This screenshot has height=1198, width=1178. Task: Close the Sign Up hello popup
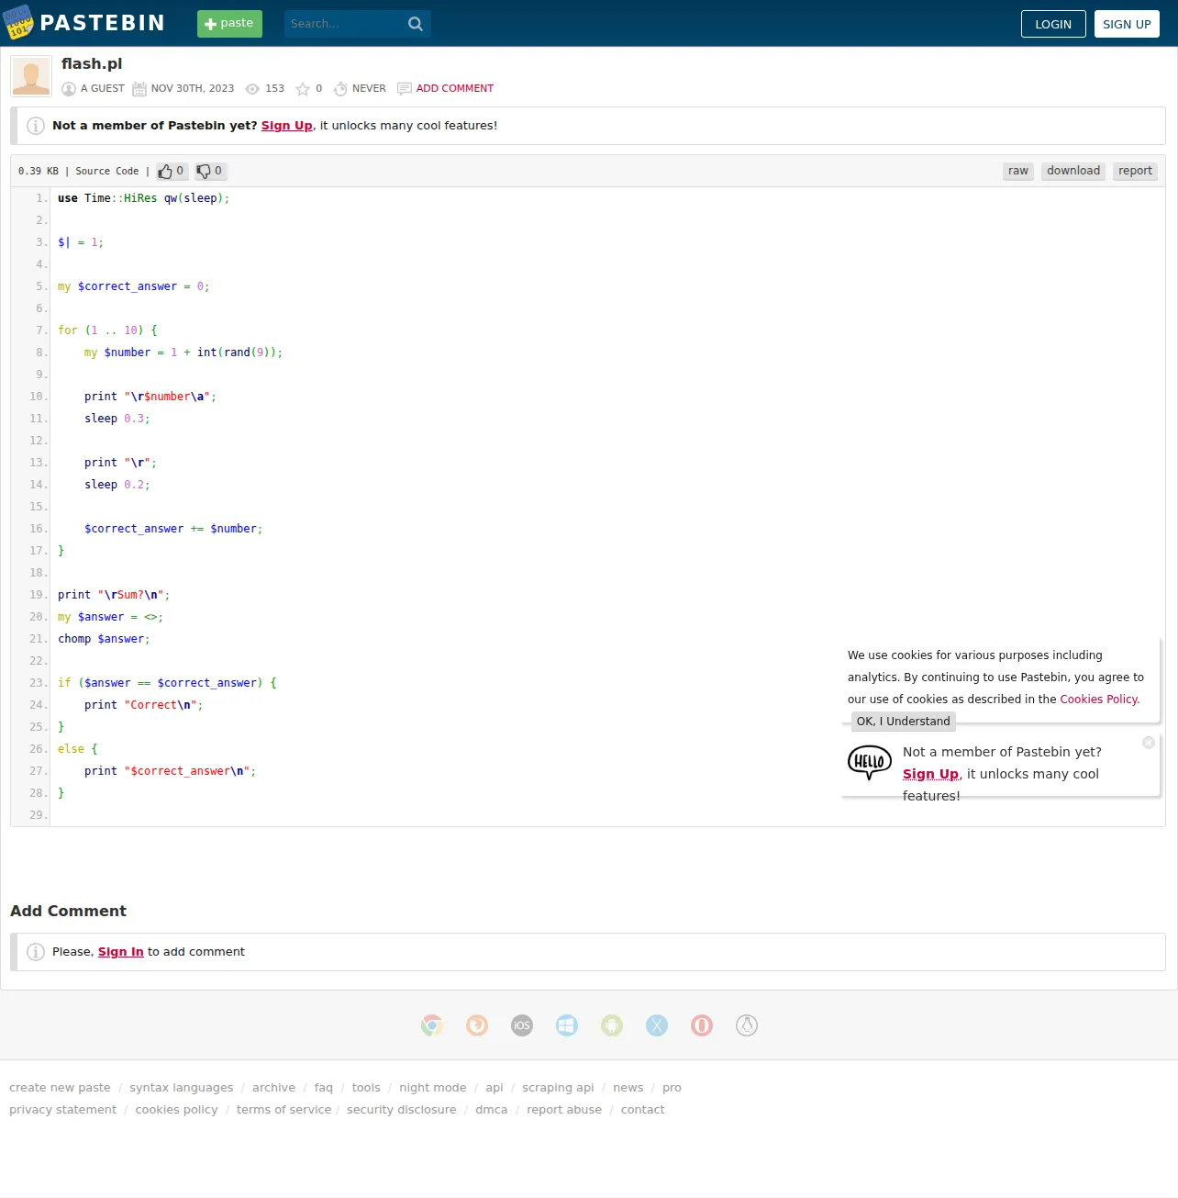(1149, 743)
